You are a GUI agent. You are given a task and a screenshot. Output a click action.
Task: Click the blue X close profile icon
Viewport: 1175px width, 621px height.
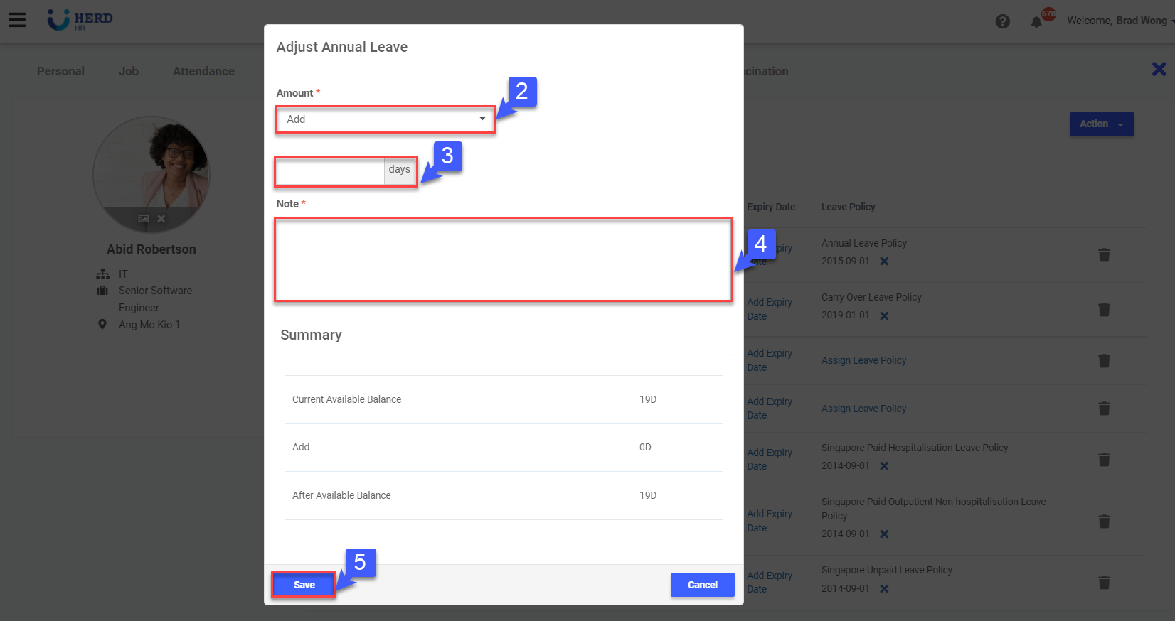click(x=1159, y=69)
